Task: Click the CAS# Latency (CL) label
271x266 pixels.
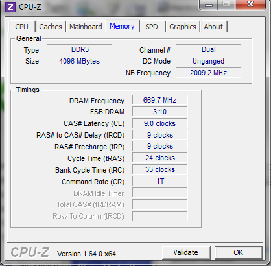Action: 94,123
